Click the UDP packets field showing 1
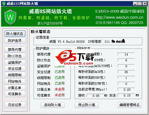The height and width of the screenshot is (115, 149). tap(126, 78)
